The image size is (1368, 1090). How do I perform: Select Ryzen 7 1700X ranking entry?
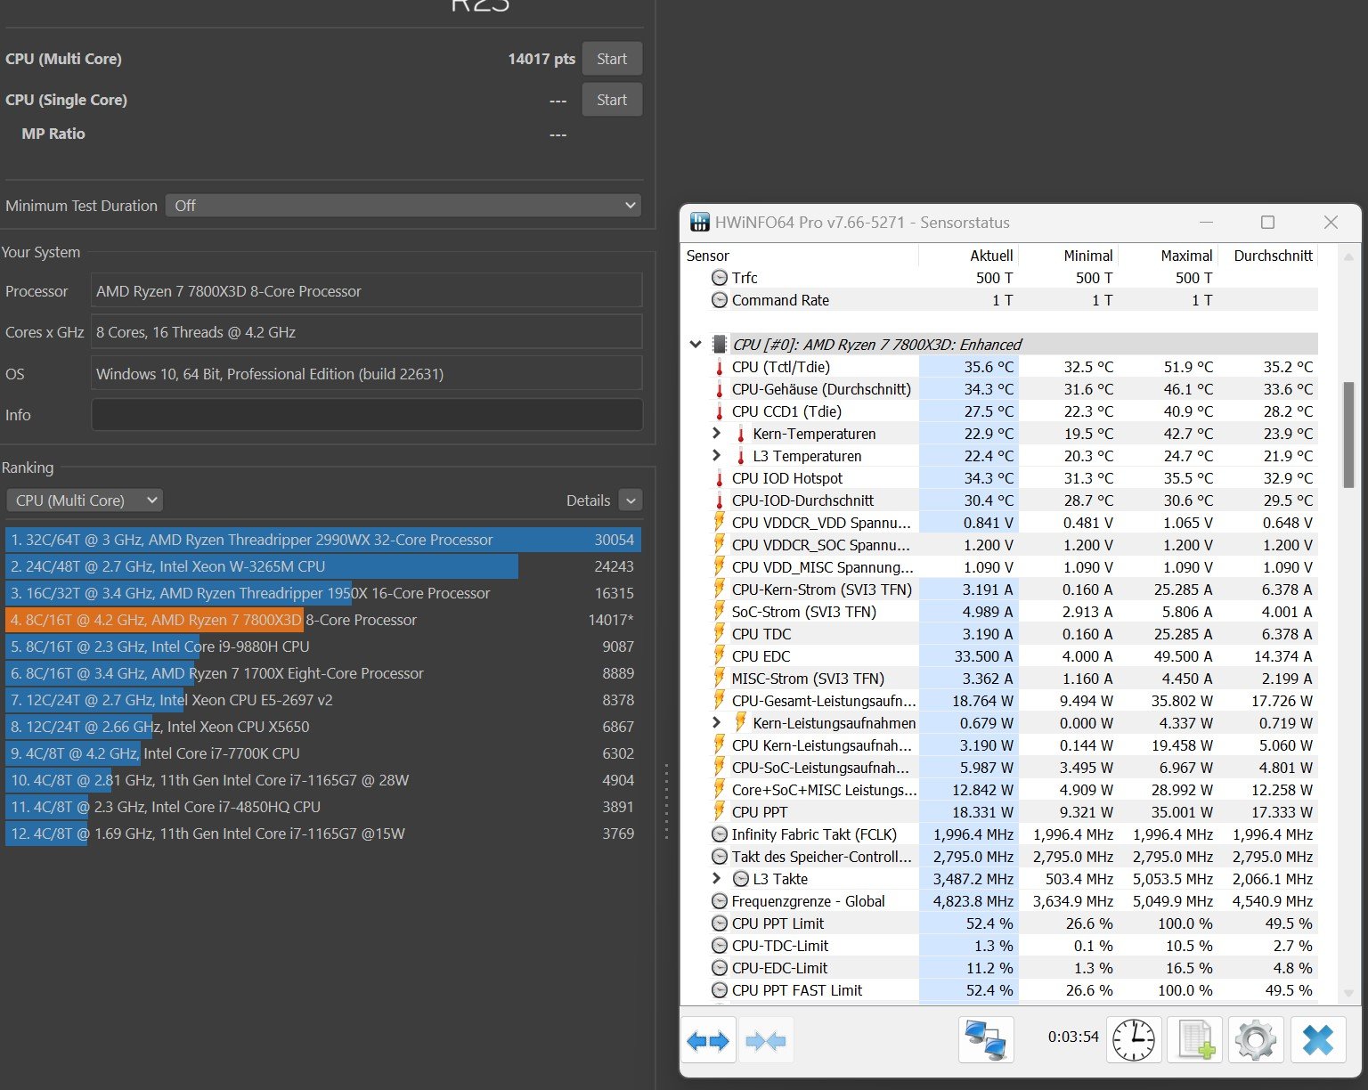click(x=322, y=673)
